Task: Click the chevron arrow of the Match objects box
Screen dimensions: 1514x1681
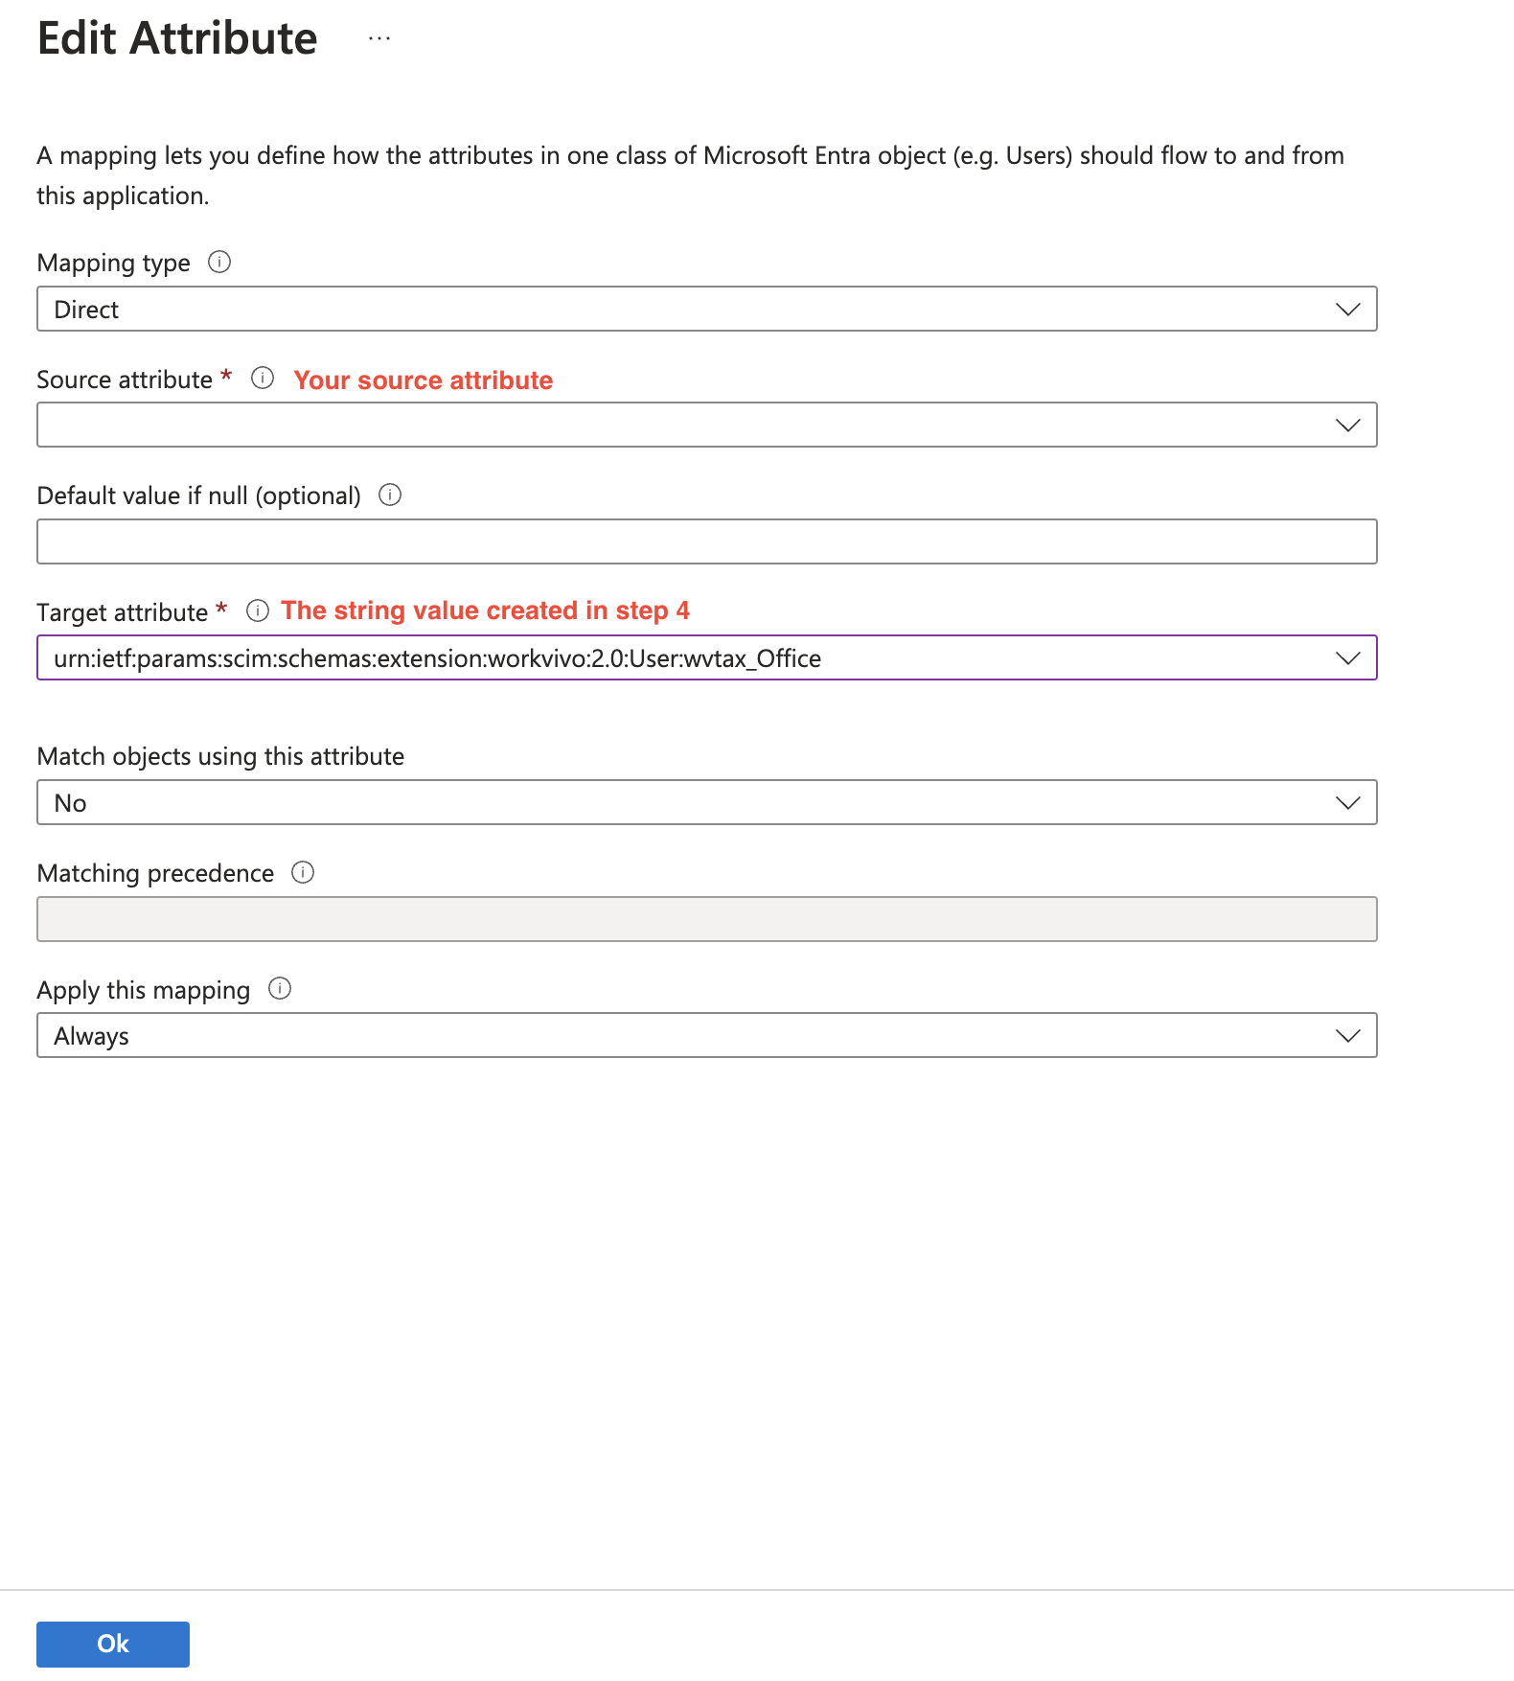Action: (x=1348, y=802)
